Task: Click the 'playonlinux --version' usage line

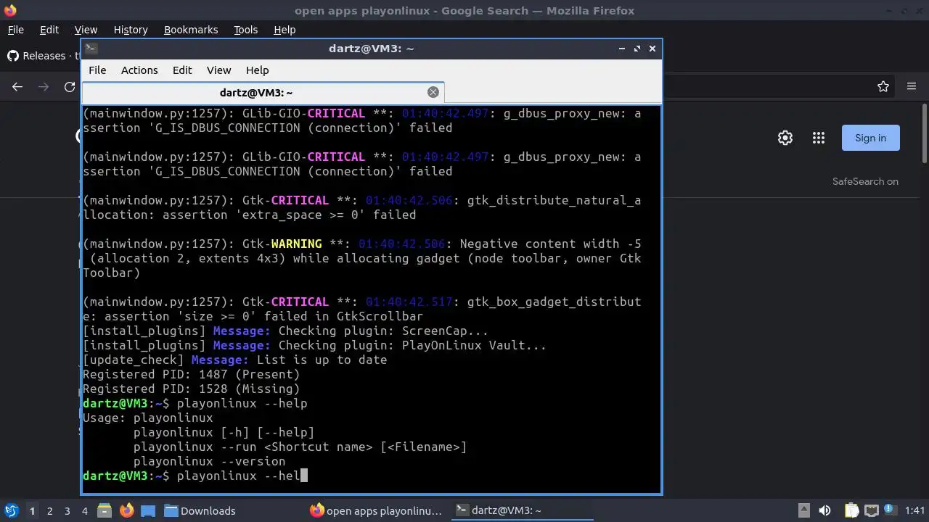Action: [209, 461]
